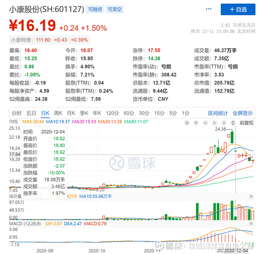
Task: Click the MA10:55.06万手 volume label
Action: [96, 196]
